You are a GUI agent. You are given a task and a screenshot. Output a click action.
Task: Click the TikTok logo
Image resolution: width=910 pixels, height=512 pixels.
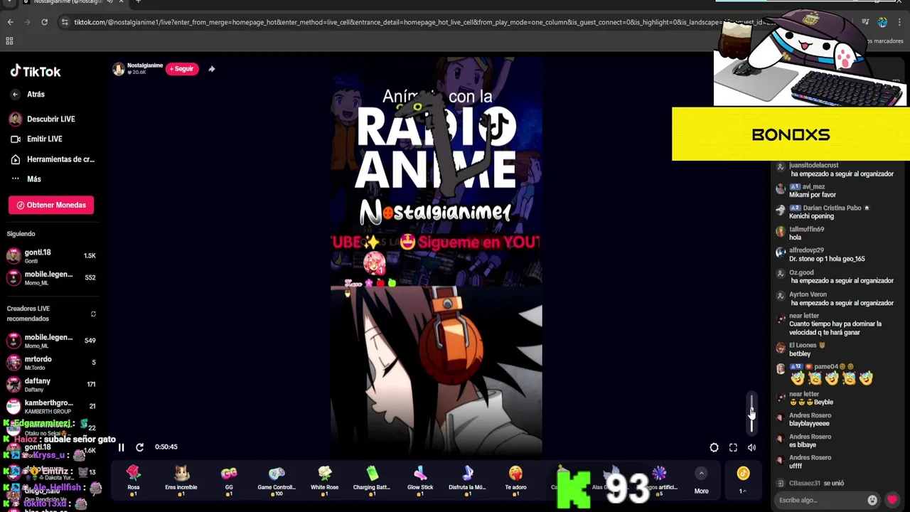(36, 71)
